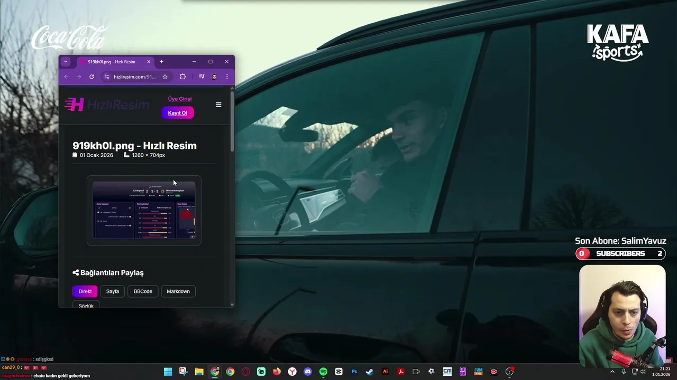Select the BBCode share link tab
This screenshot has height=380, width=677.
tap(143, 291)
